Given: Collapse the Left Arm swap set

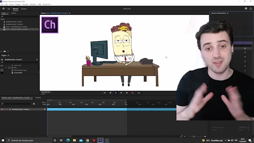Looking at the screenshot, I should click(6, 68).
